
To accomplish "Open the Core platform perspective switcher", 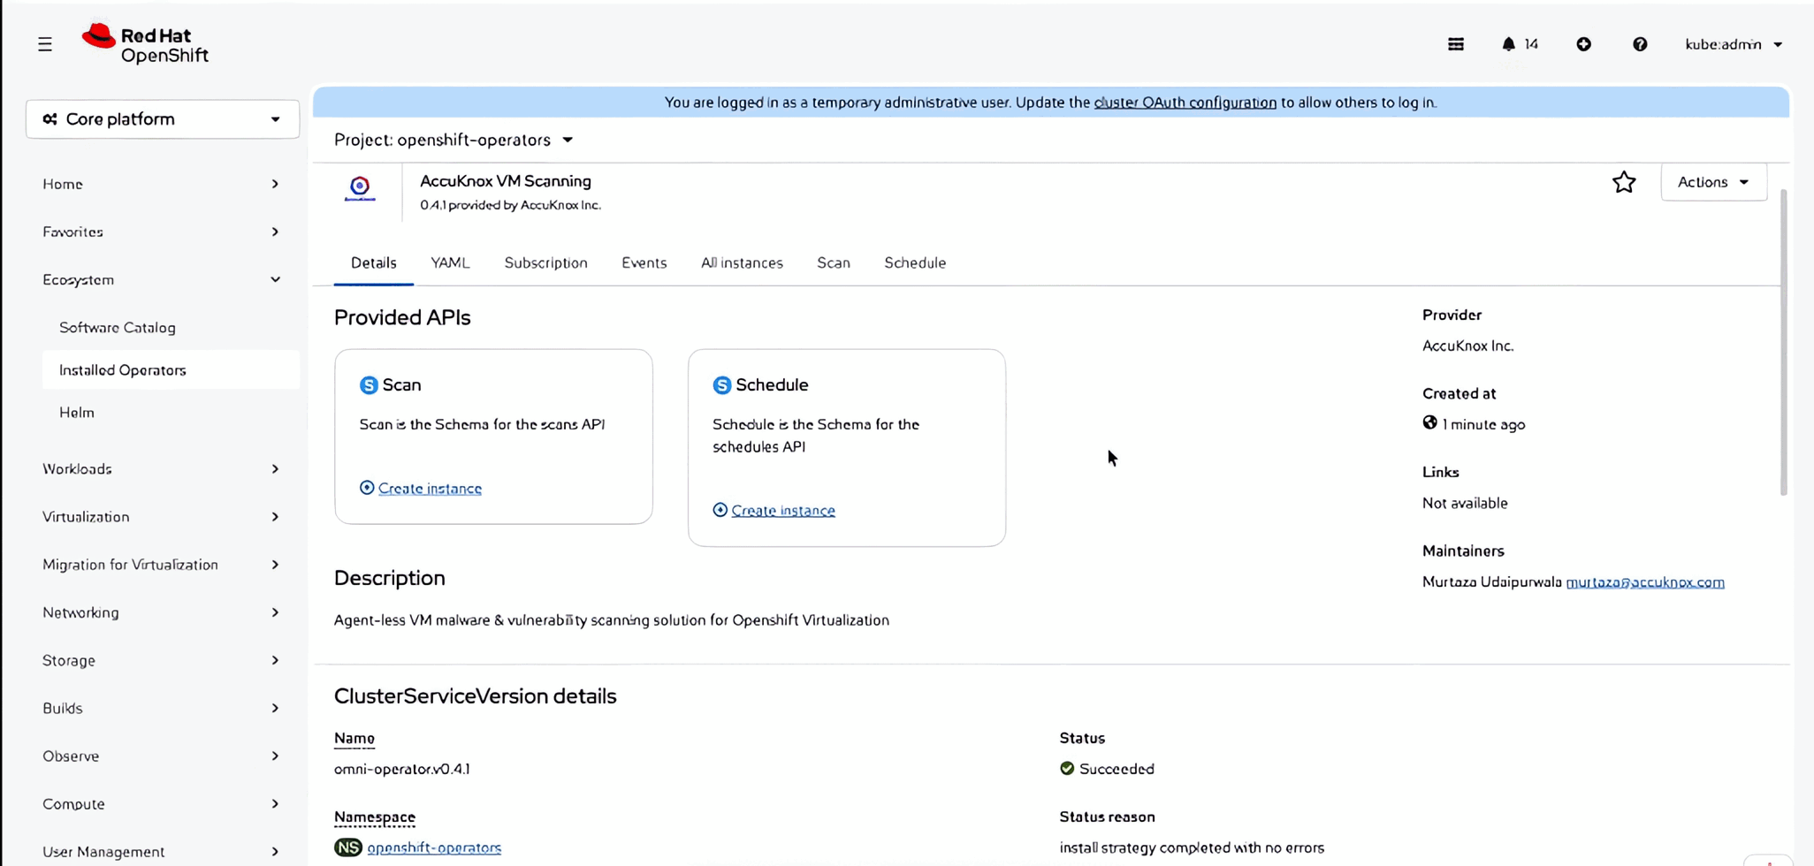I will click(163, 119).
